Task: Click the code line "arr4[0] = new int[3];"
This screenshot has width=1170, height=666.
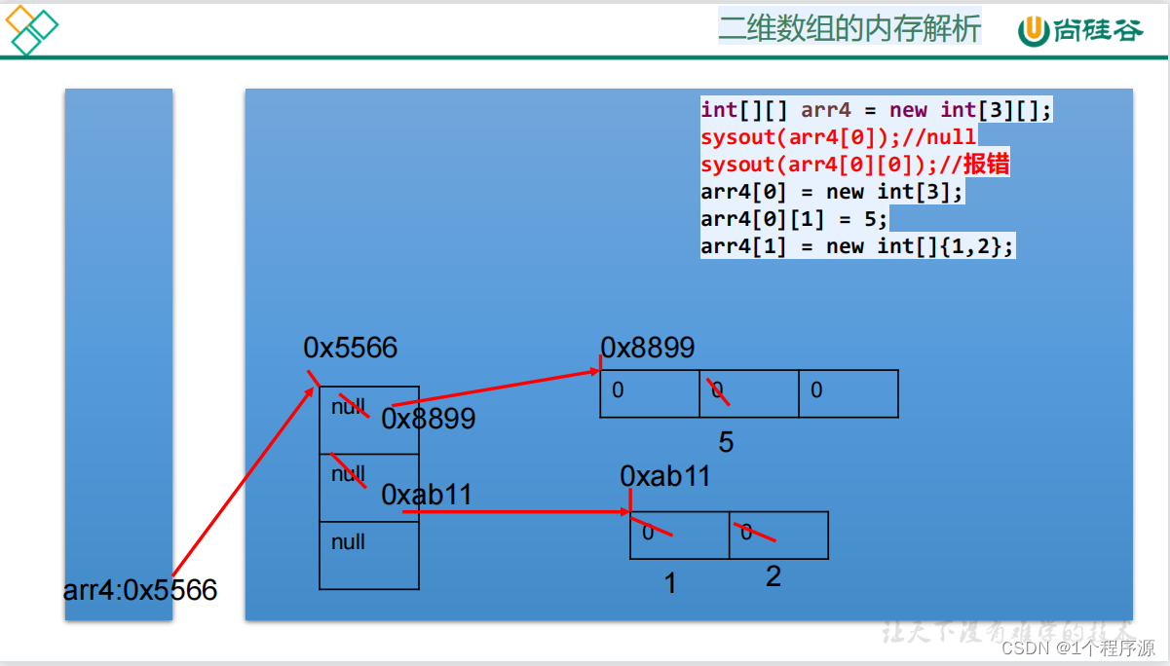Action: click(832, 192)
